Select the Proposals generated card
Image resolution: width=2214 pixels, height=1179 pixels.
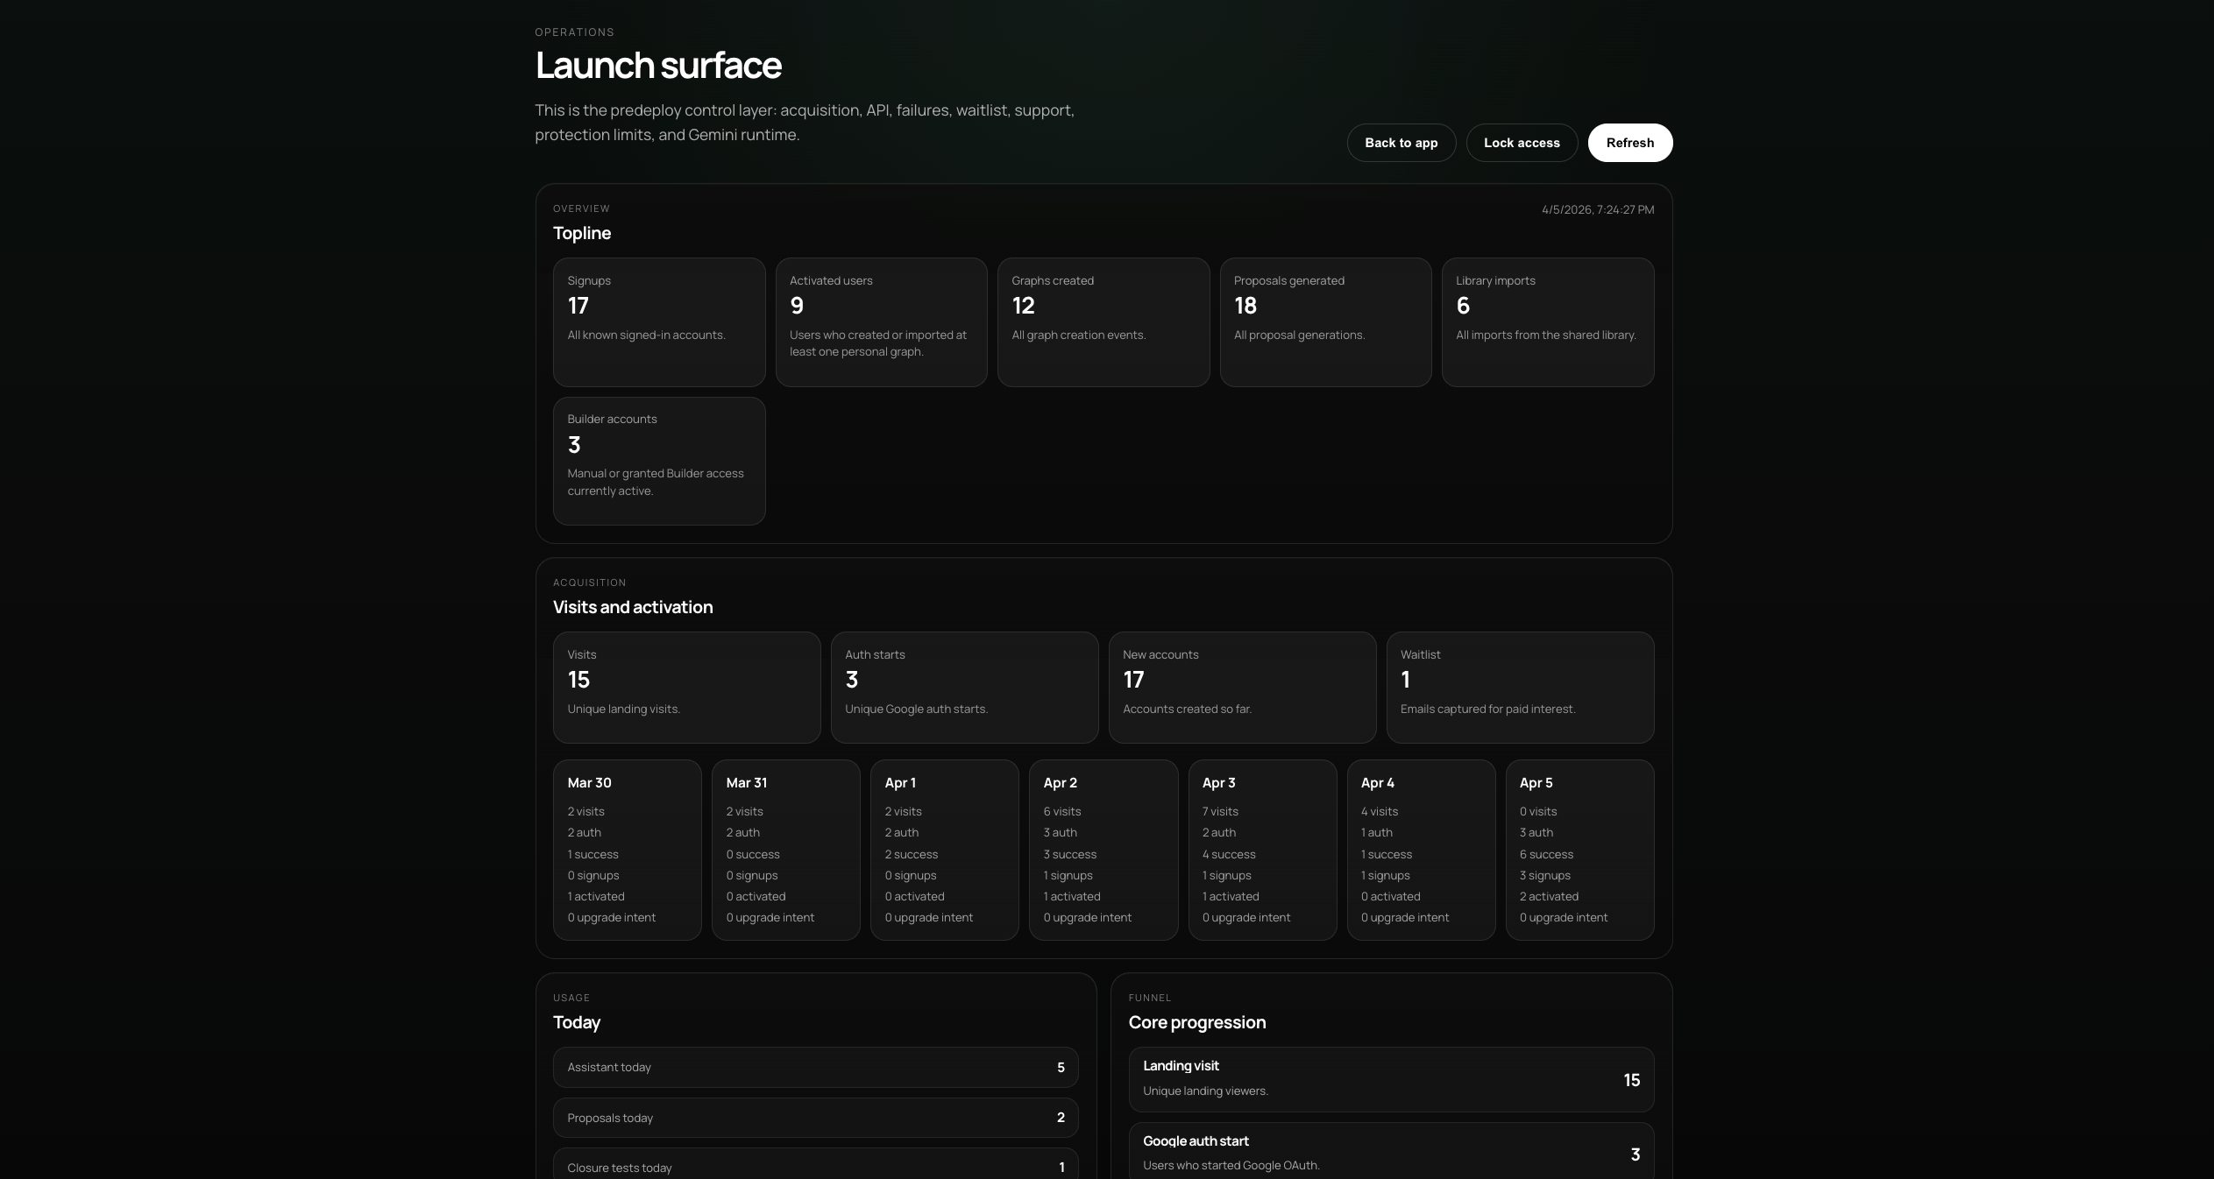tap(1325, 321)
